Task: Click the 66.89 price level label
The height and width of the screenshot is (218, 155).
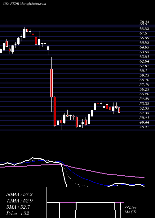Action: tap(144, 38)
